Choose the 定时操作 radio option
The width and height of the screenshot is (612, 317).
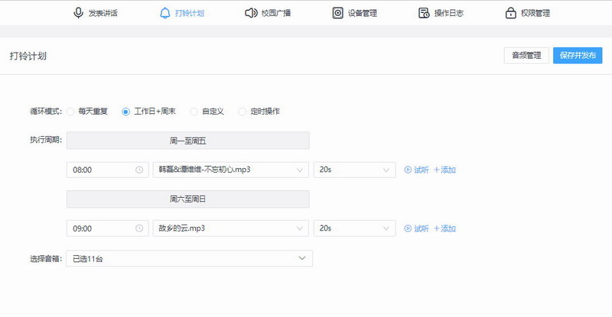[243, 112]
